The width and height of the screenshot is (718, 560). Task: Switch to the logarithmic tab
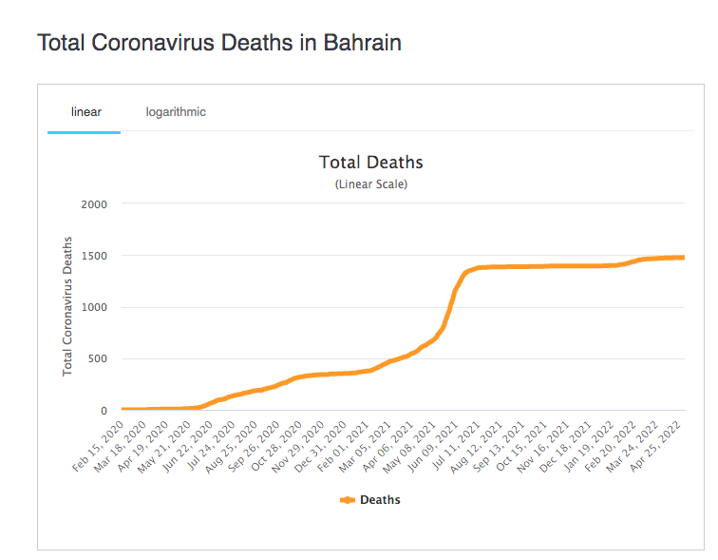(176, 112)
